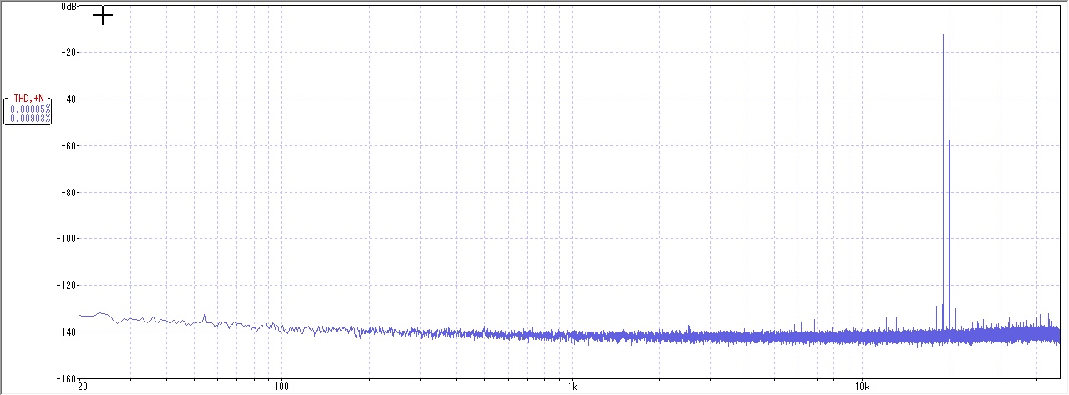1069x395 pixels.
Task: Select the 0.00005% THD value
Action: click(x=30, y=109)
